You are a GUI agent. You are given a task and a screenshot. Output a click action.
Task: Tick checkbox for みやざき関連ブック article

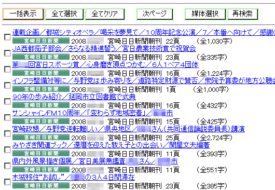coord(7,150)
